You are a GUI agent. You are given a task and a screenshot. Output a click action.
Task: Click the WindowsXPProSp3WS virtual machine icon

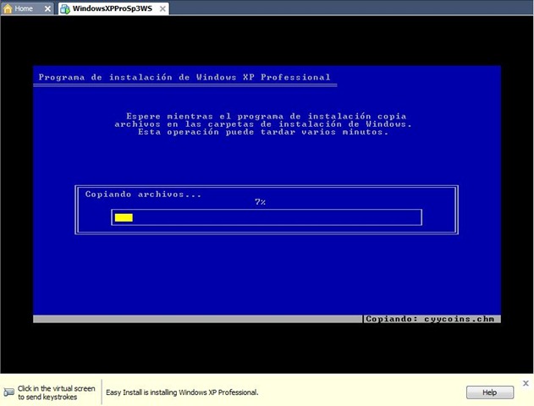(x=65, y=8)
